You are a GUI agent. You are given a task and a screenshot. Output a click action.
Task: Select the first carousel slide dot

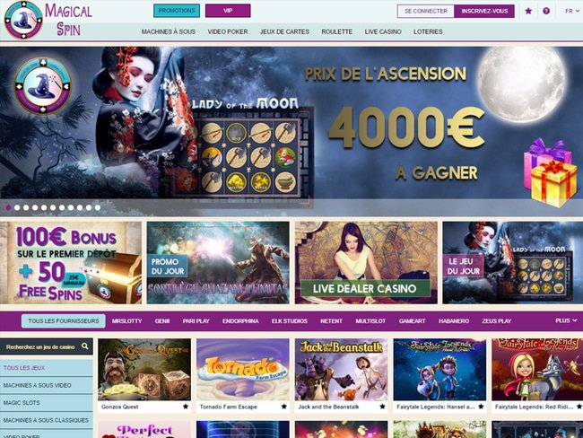[x=9, y=207]
